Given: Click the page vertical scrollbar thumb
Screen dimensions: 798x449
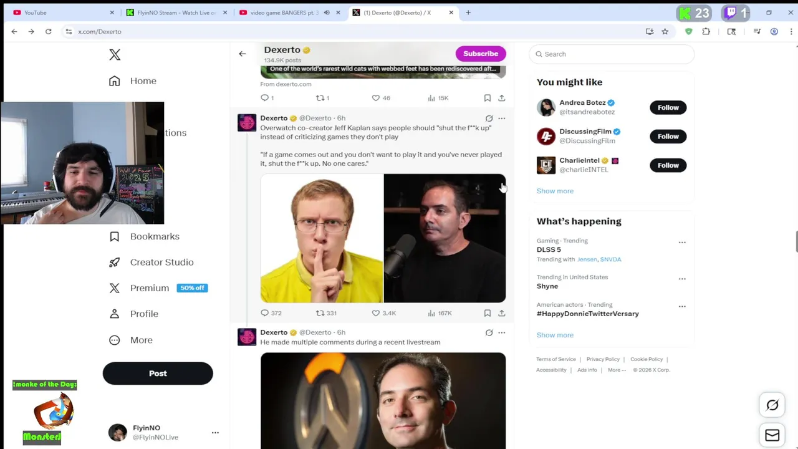Looking at the screenshot, I should pos(796,242).
